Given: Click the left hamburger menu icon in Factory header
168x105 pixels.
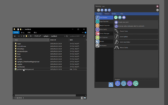Looking at the screenshot, I should [99, 10].
